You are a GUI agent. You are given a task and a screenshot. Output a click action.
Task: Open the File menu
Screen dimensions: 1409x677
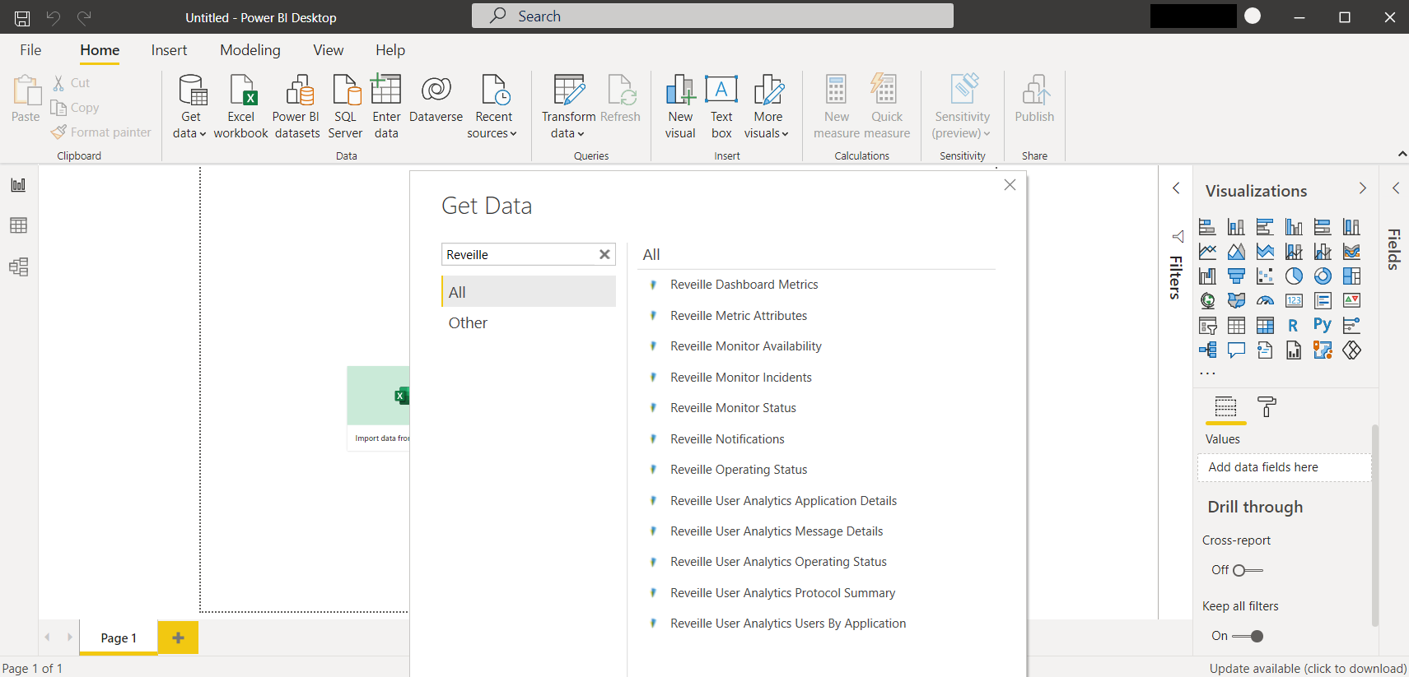click(30, 50)
